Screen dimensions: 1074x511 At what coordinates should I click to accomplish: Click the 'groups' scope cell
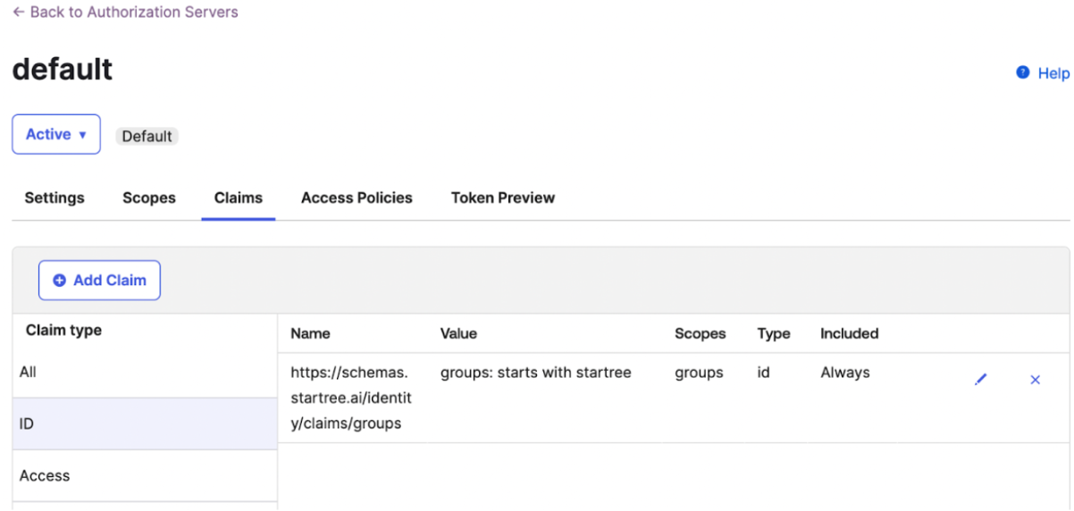pos(699,373)
